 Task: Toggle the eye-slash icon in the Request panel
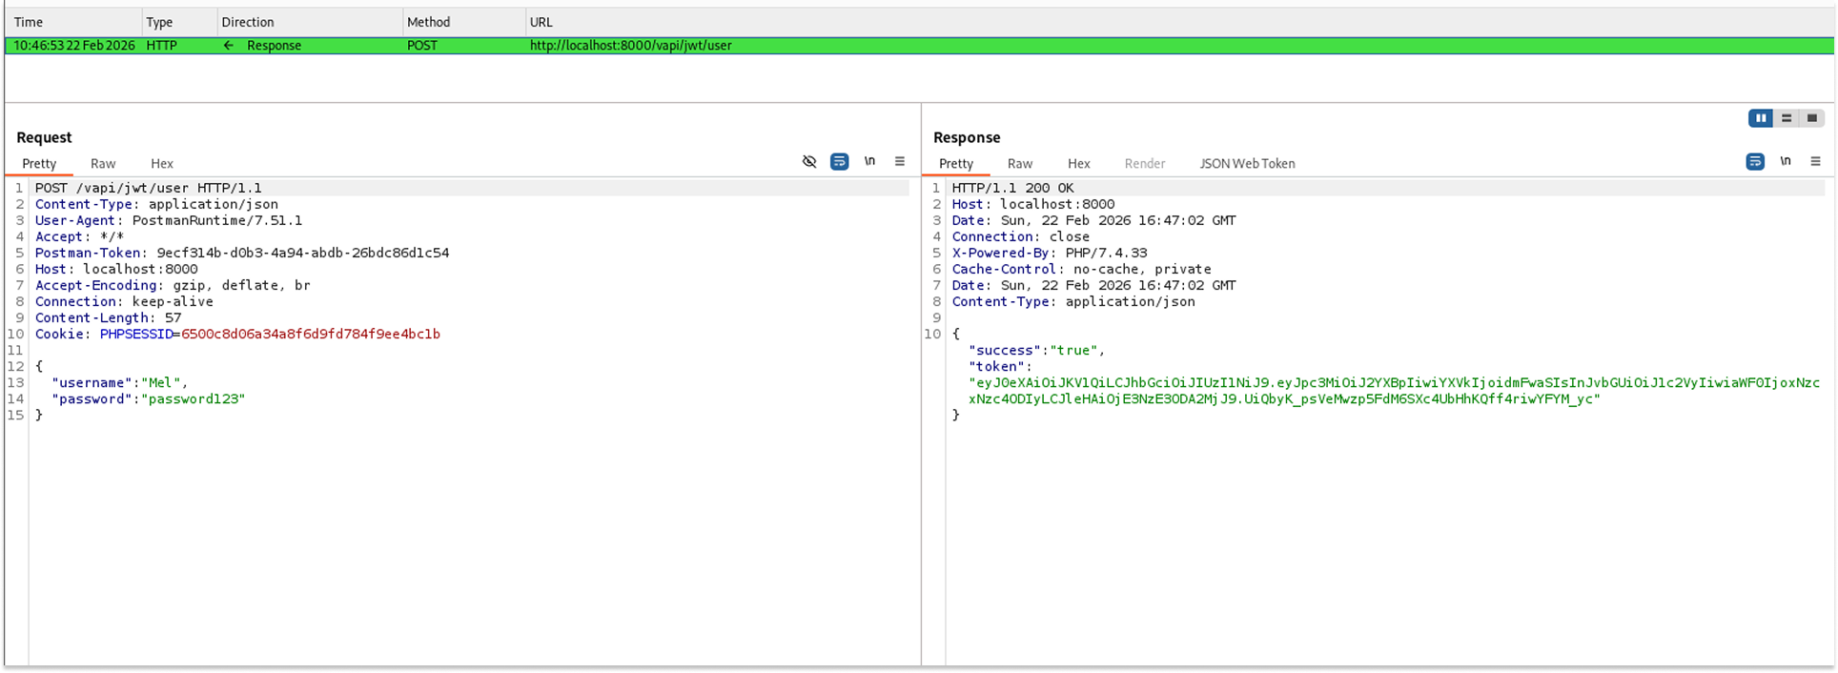pyautogui.click(x=809, y=162)
